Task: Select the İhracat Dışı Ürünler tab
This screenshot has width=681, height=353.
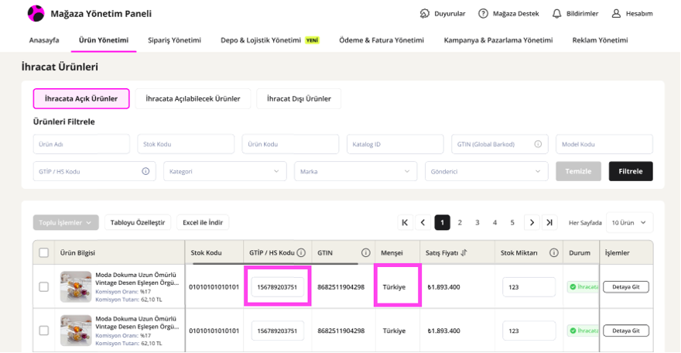Action: [299, 98]
